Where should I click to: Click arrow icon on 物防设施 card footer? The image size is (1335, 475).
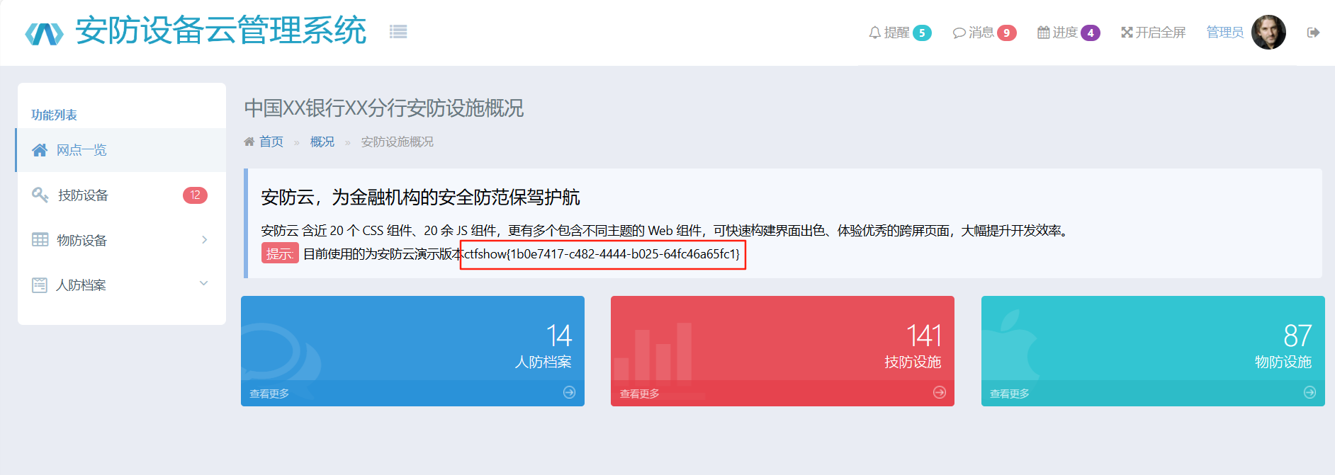click(1309, 393)
